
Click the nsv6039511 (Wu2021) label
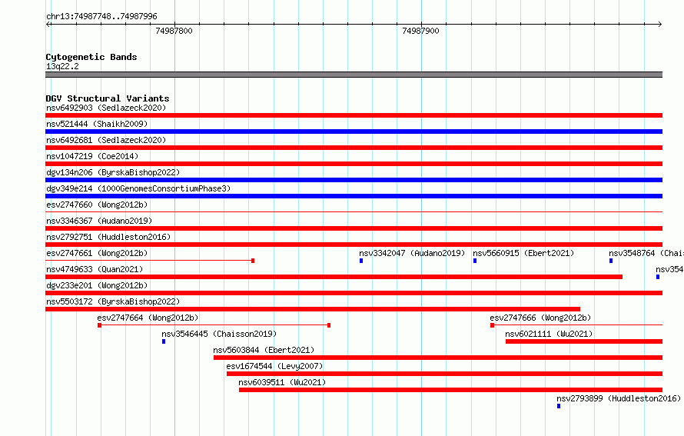(x=282, y=382)
